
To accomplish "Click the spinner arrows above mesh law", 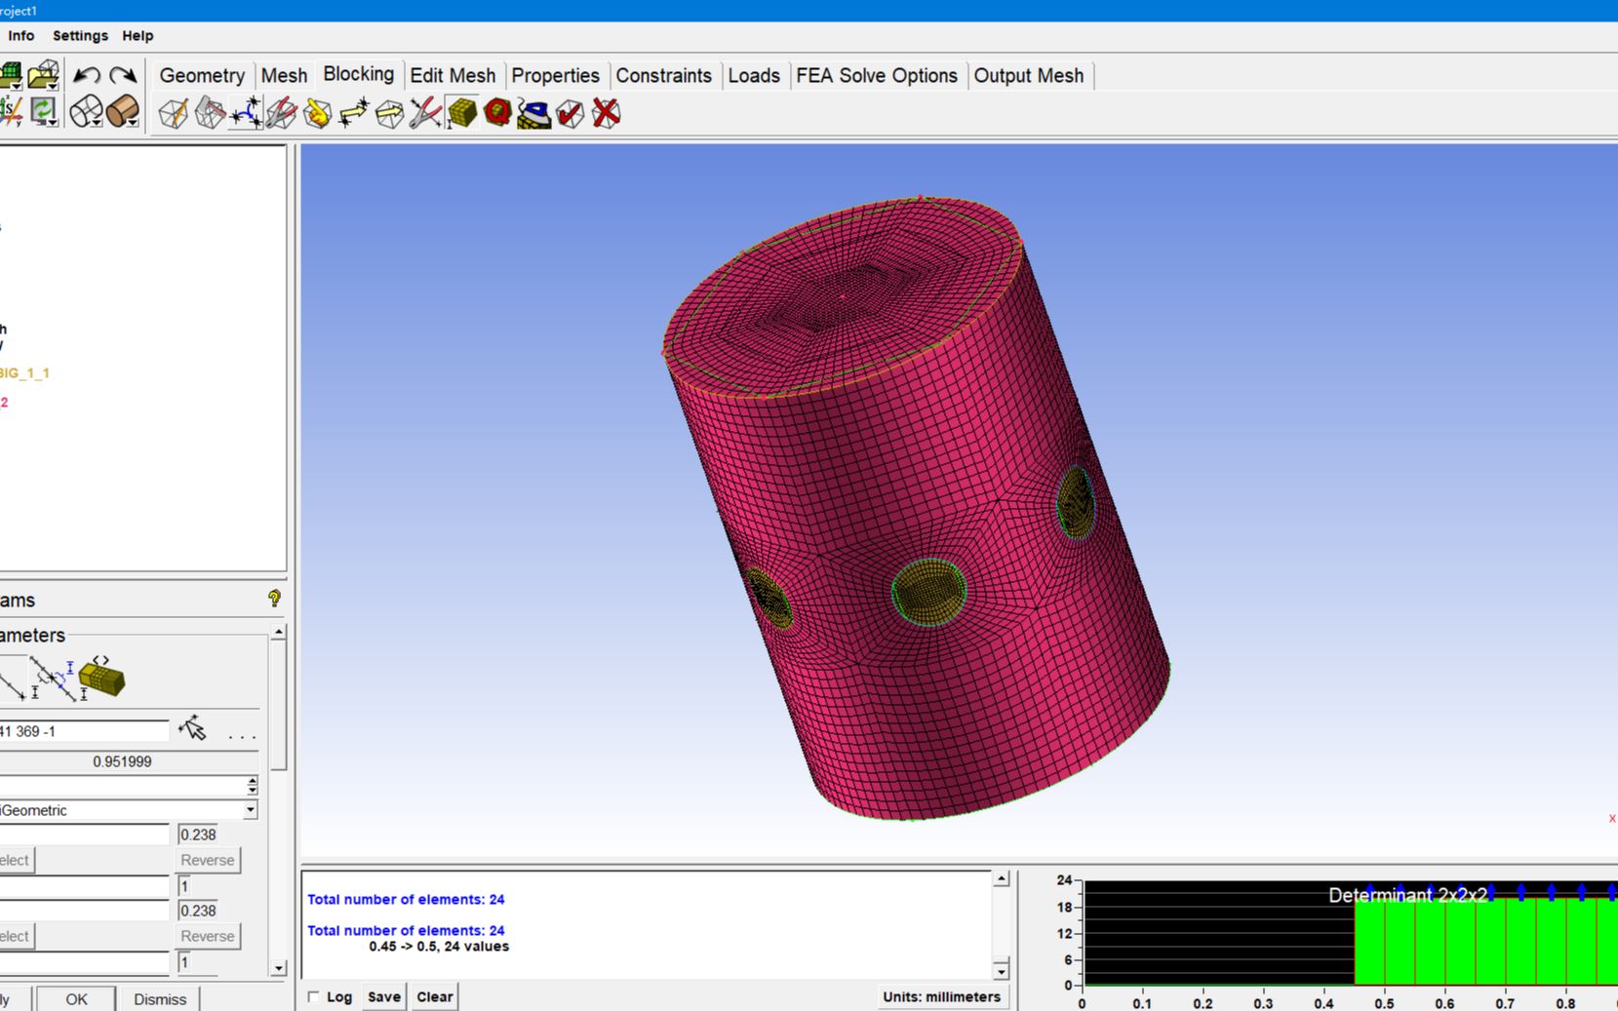I will (x=253, y=786).
